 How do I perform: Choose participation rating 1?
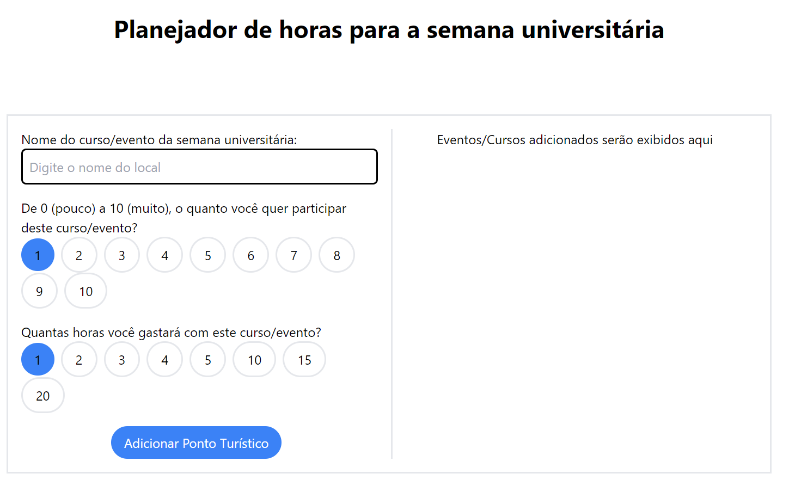click(38, 254)
